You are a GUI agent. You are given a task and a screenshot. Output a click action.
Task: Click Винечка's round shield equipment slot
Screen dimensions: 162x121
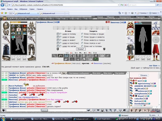(156, 40)
